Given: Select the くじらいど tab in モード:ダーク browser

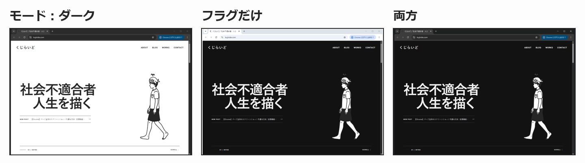Looking at the screenshot, I should pyautogui.click(x=33, y=31).
